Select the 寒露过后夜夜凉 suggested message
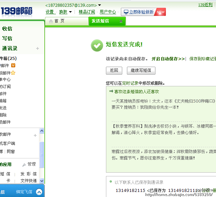The width and height of the screenshot is (216, 197). pos(164,155)
